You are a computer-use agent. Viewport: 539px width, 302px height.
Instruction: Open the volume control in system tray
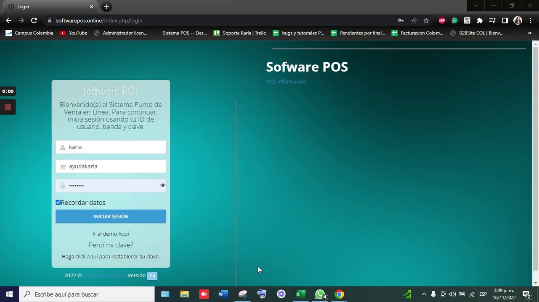tap(452, 294)
